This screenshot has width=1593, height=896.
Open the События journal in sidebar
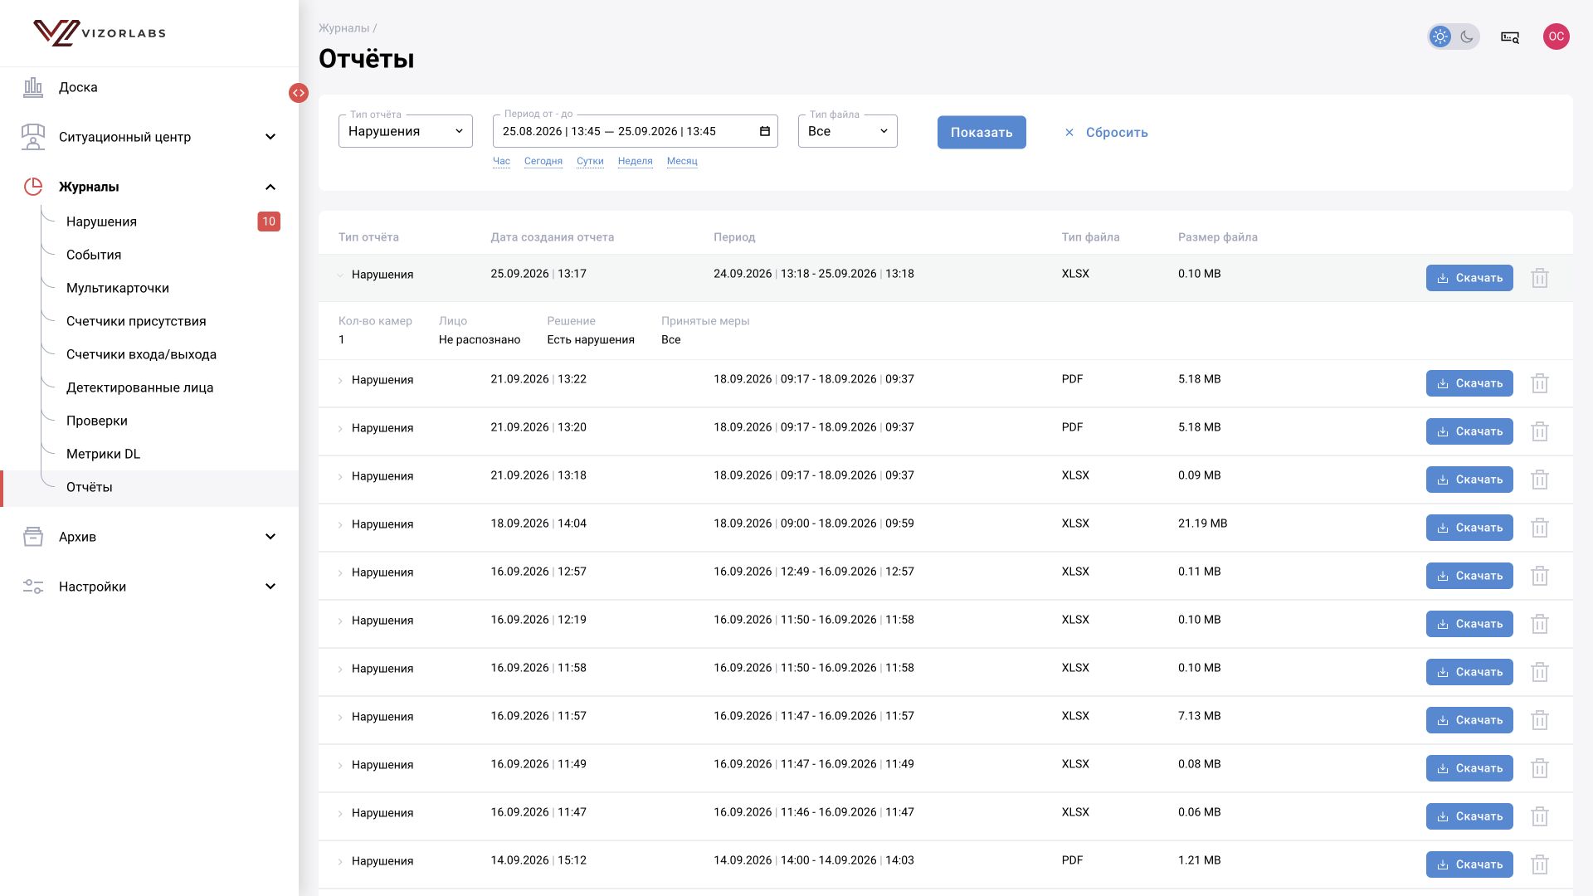(x=94, y=255)
